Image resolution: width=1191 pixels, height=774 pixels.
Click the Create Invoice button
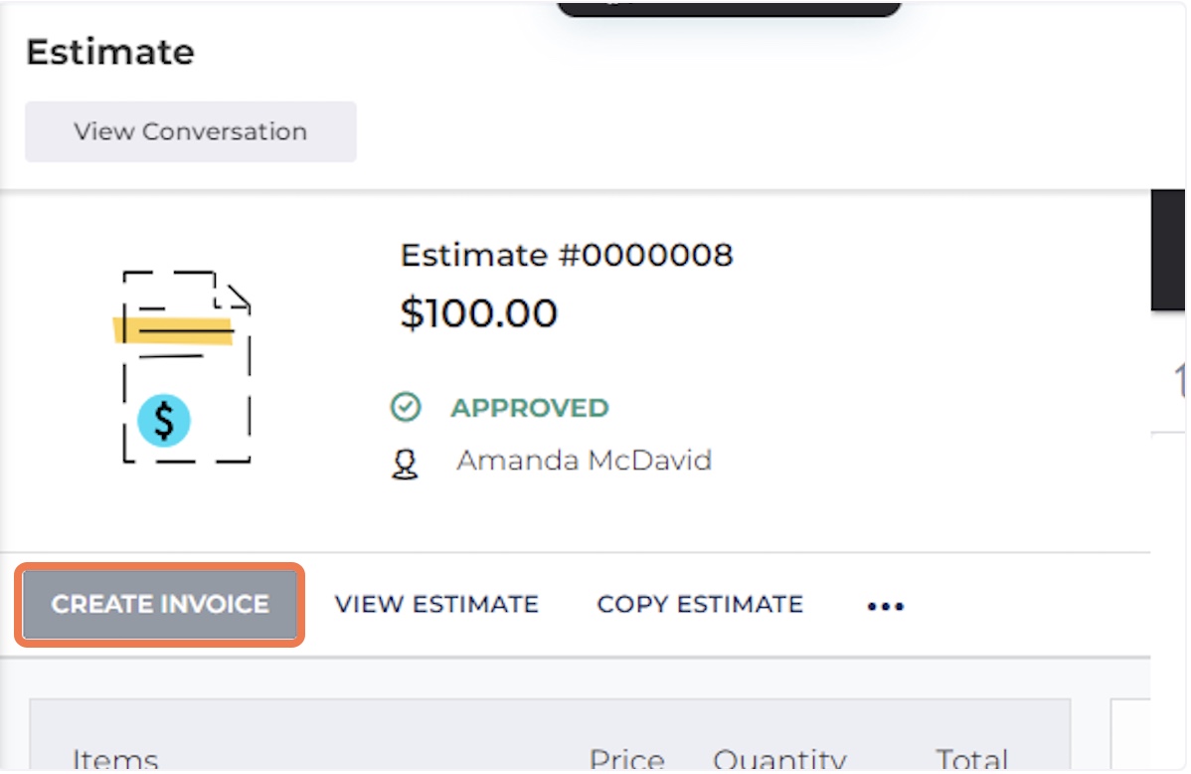coord(160,604)
